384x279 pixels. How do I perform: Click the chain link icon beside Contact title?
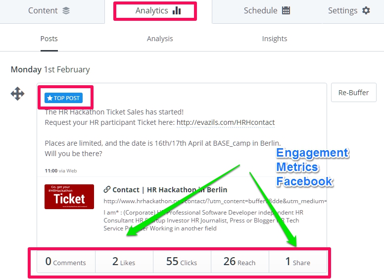[x=107, y=189]
